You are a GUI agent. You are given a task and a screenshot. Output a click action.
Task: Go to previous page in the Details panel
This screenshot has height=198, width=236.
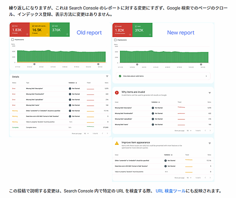point(103,133)
